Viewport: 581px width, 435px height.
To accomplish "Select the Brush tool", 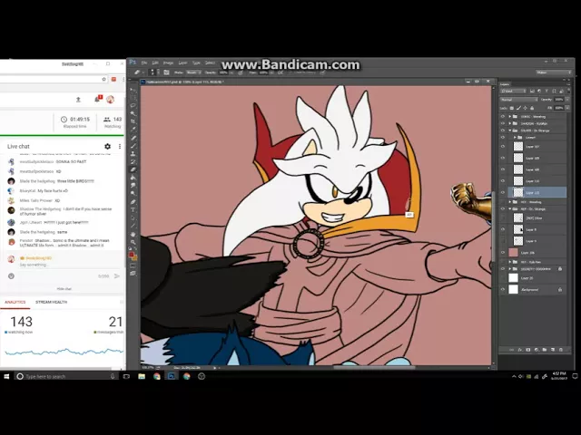I will point(133,146).
